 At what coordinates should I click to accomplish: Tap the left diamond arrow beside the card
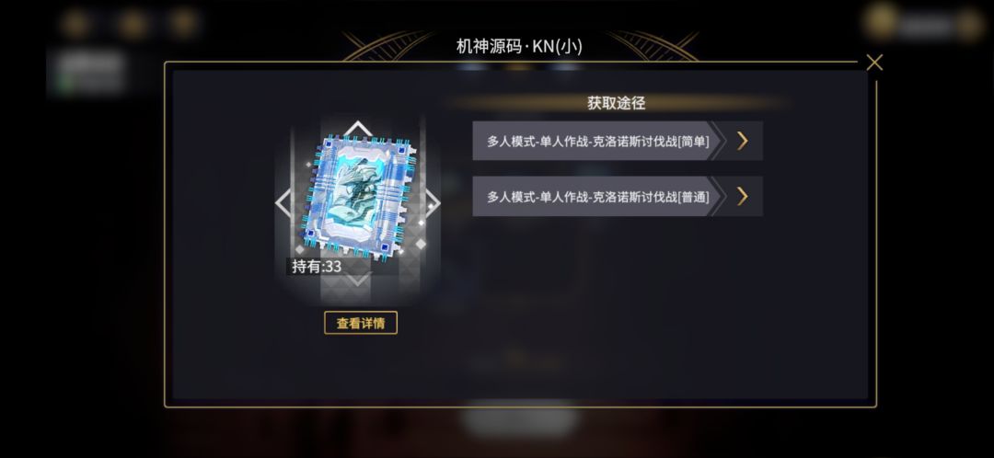(x=283, y=203)
